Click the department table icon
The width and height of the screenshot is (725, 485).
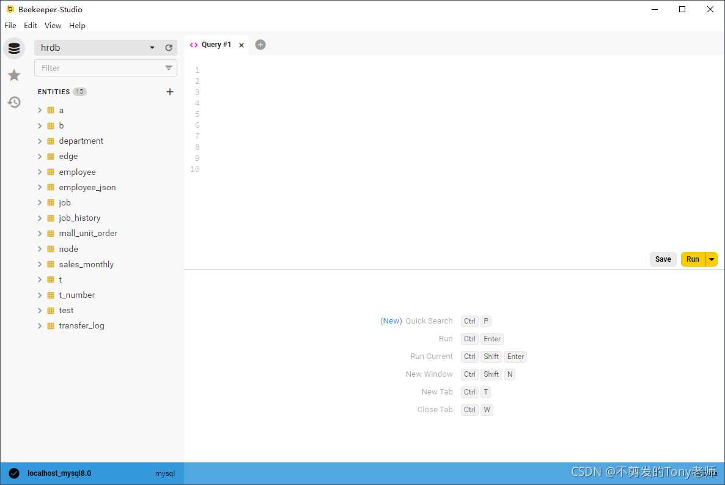click(51, 141)
